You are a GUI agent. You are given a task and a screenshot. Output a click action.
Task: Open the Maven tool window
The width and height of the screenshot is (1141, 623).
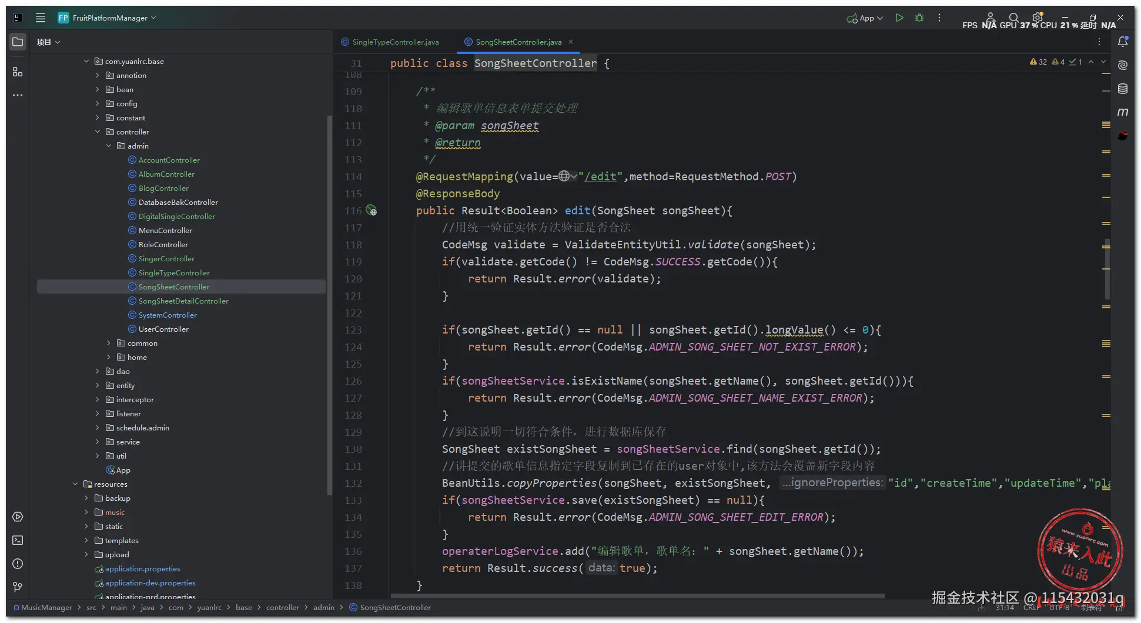(1122, 112)
